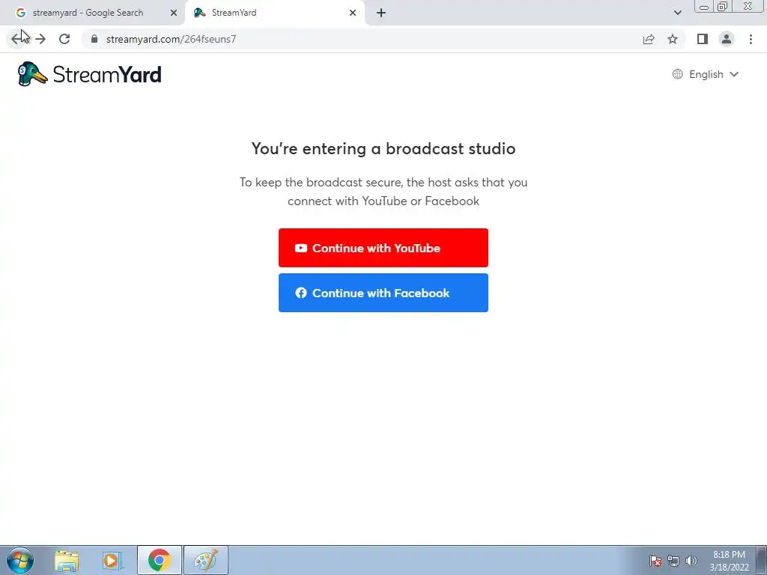The height and width of the screenshot is (575, 767).
Task: Bookmark page with the star icon
Action: pyautogui.click(x=673, y=39)
